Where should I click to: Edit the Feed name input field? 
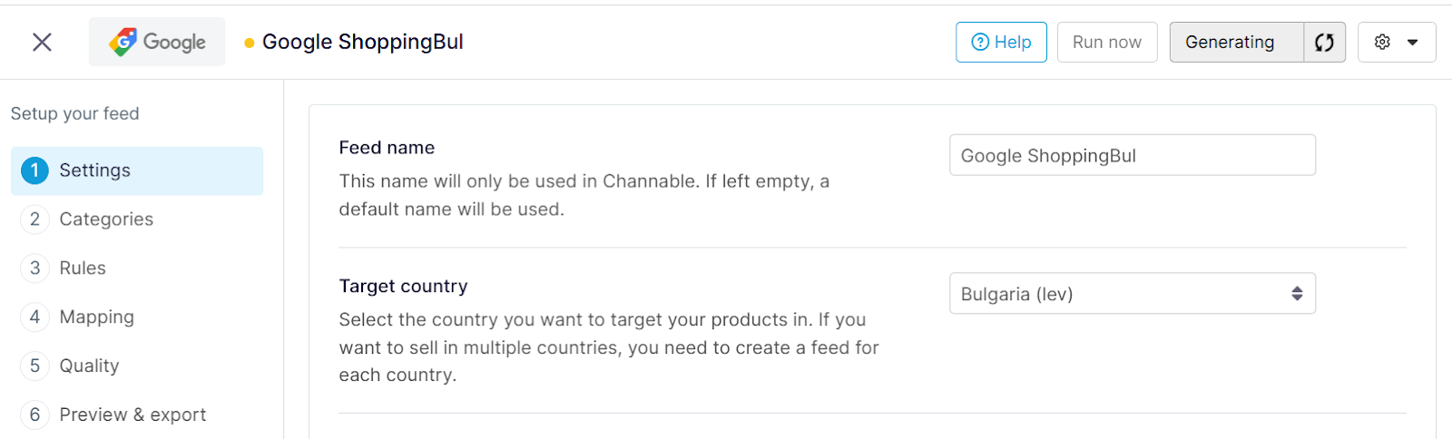[x=1132, y=155]
